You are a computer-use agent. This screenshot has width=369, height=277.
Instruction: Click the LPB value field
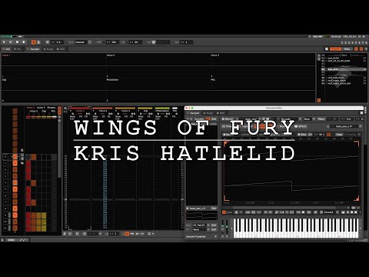pos(135,42)
